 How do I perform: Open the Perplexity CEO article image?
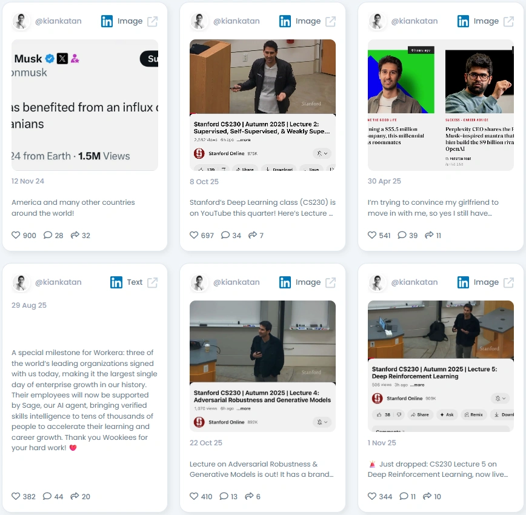[x=479, y=105]
